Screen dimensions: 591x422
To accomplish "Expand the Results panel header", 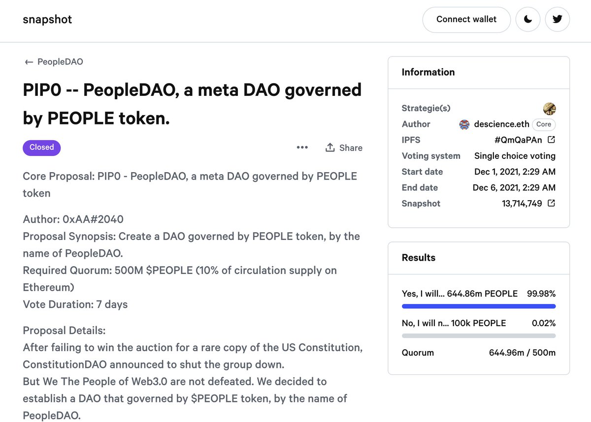I will pos(418,257).
